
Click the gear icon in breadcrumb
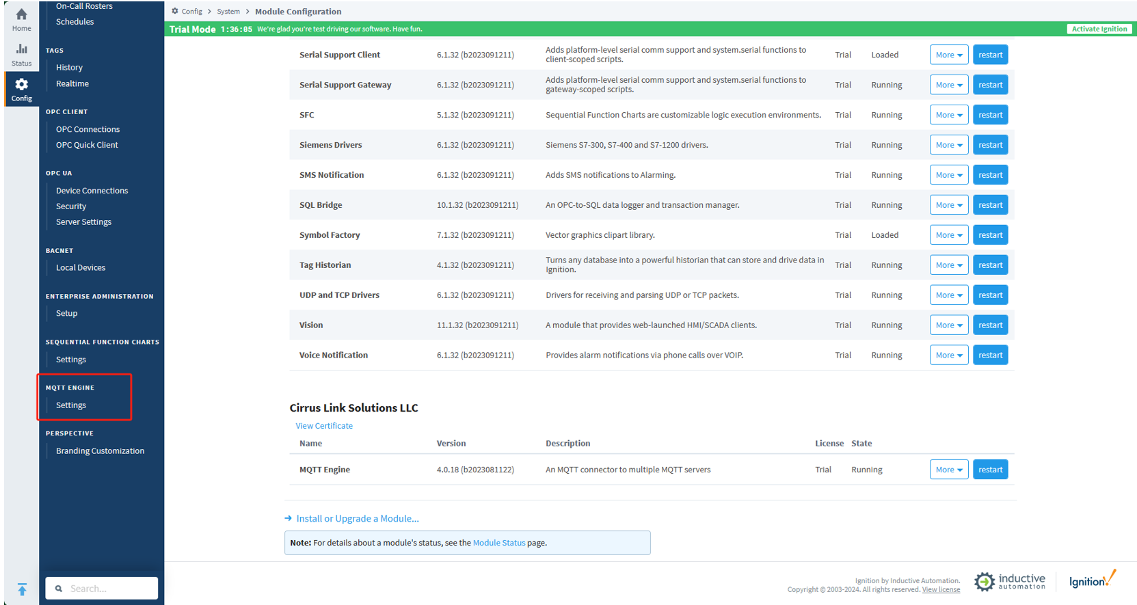coord(175,11)
